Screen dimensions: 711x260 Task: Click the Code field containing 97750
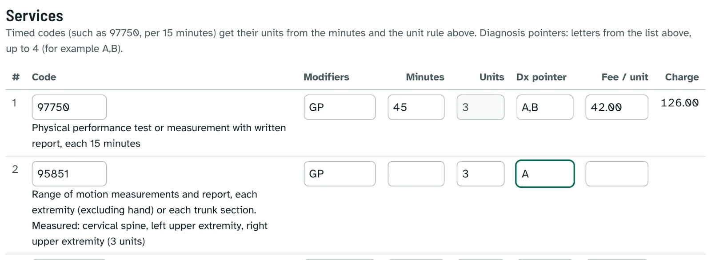[x=69, y=107]
